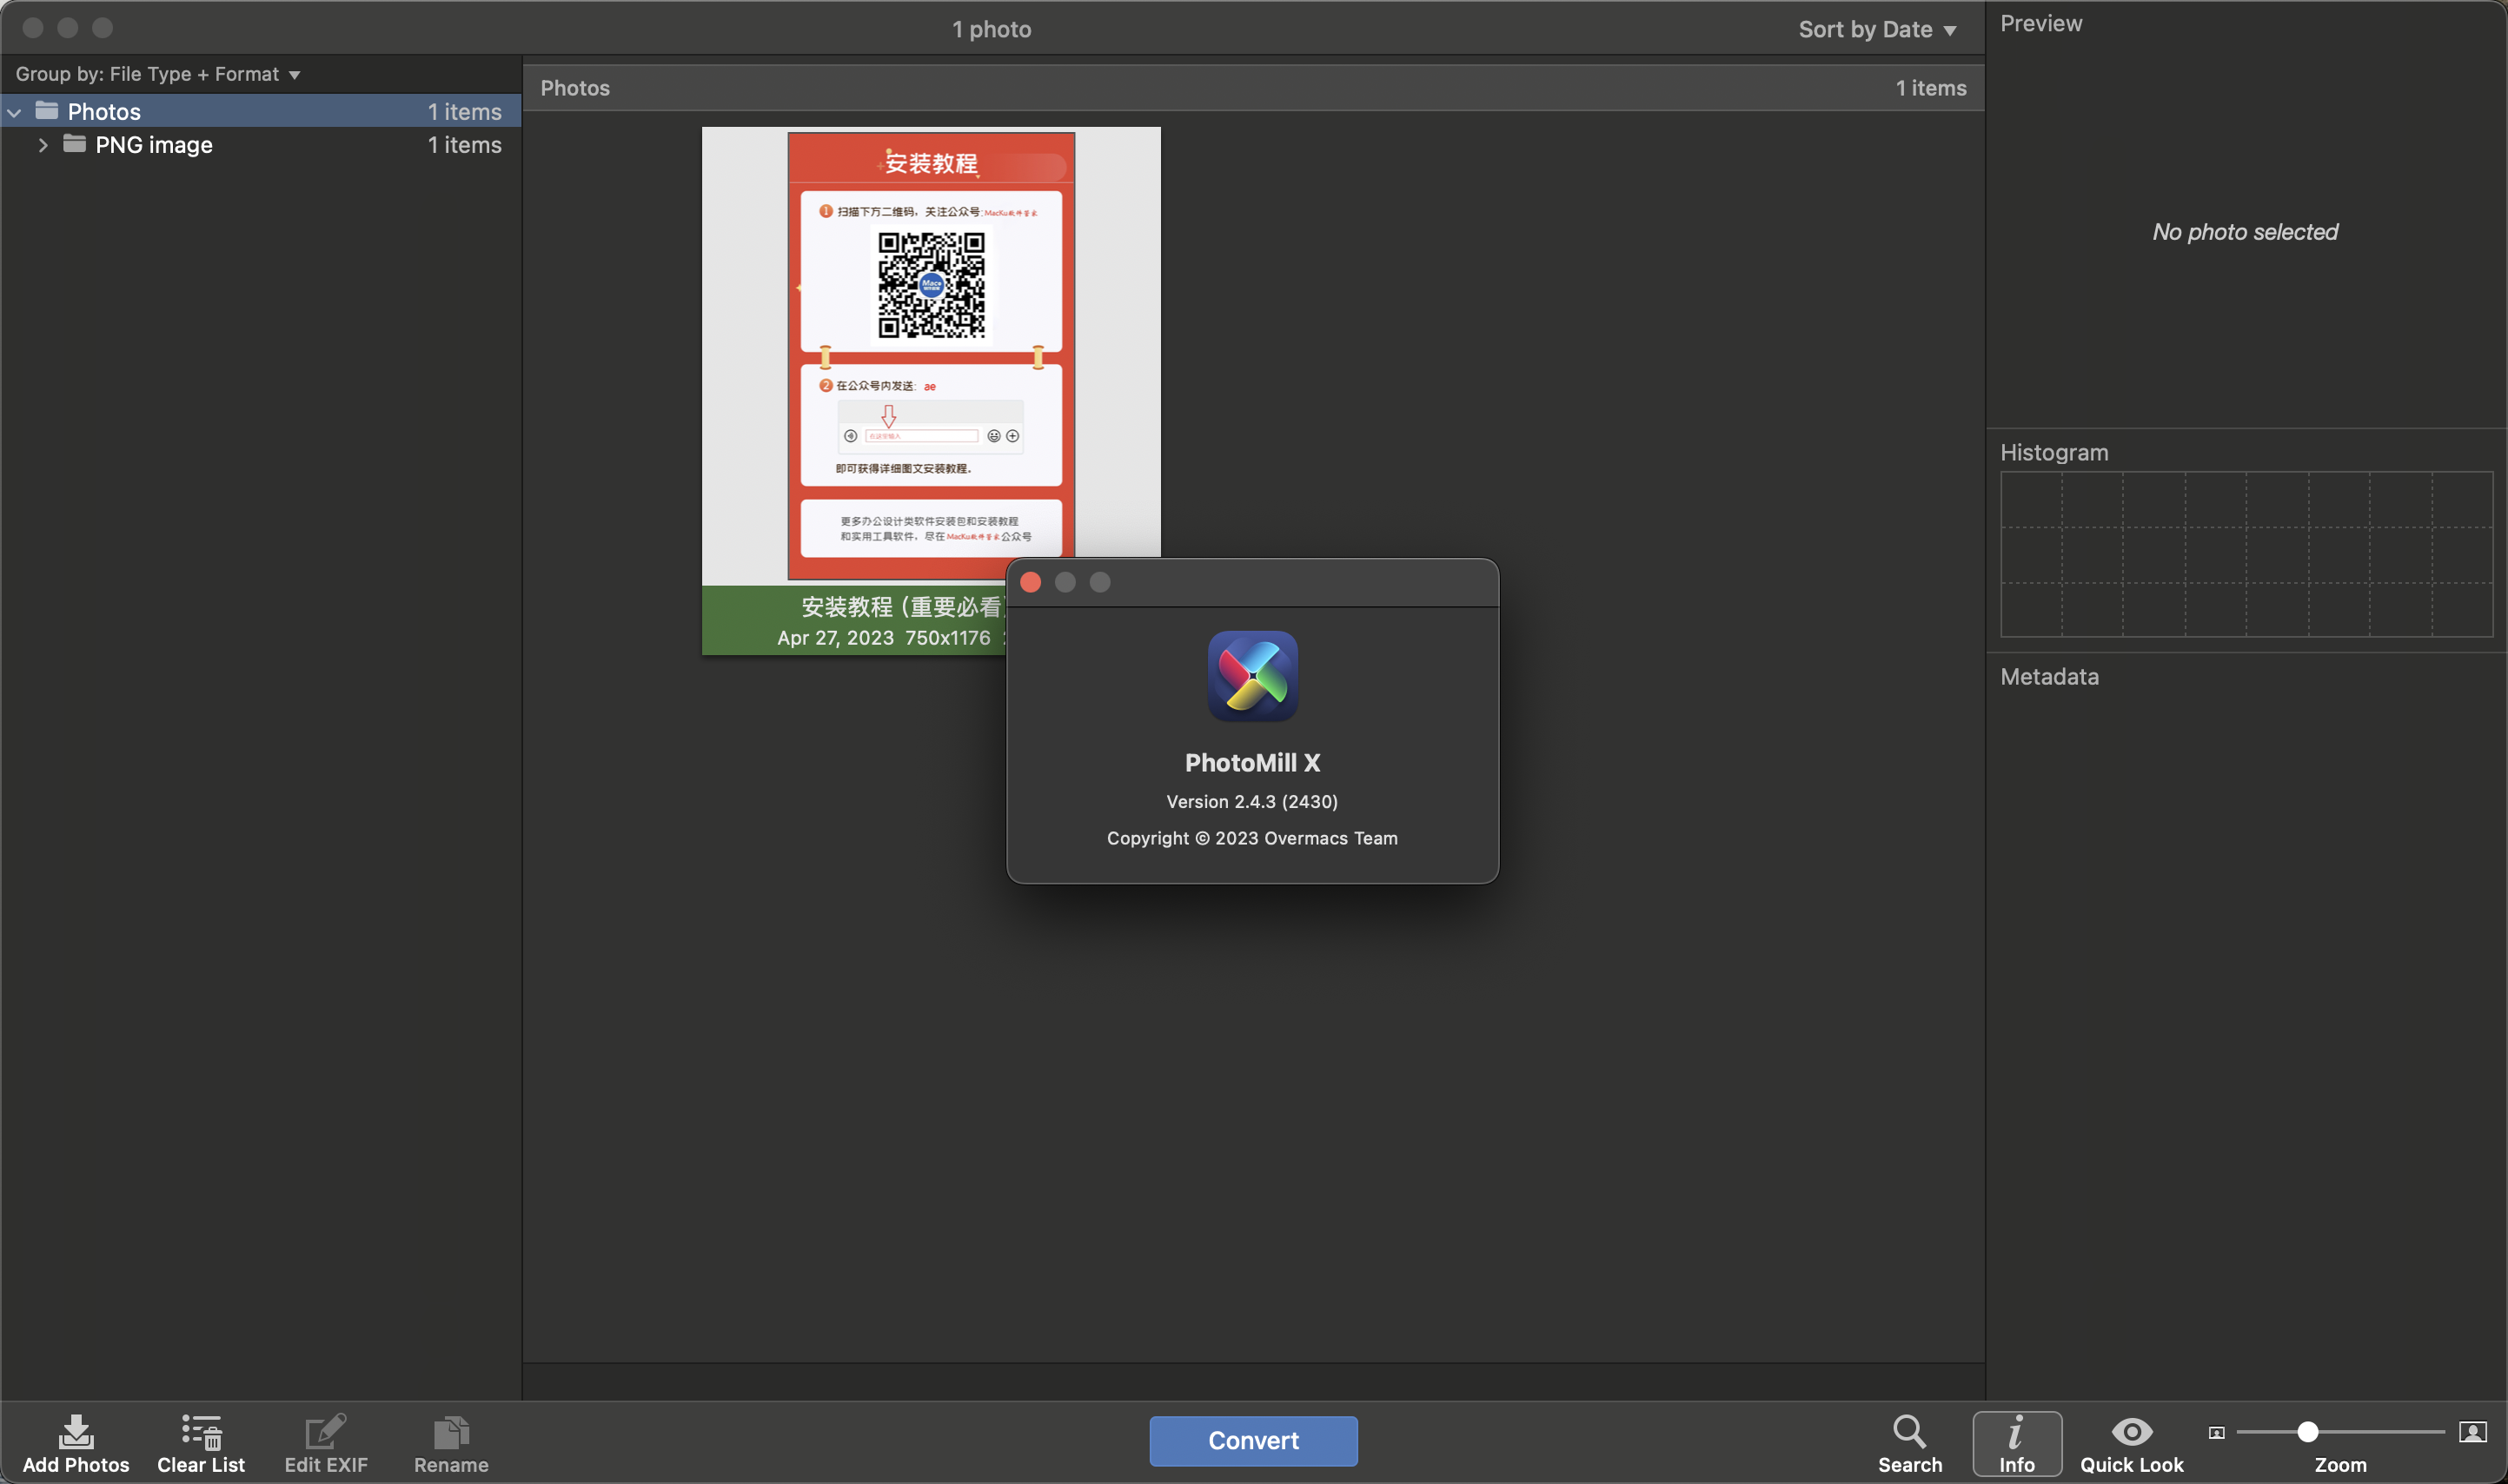
Task: Toggle the Info panel button
Action: tap(2016, 1443)
